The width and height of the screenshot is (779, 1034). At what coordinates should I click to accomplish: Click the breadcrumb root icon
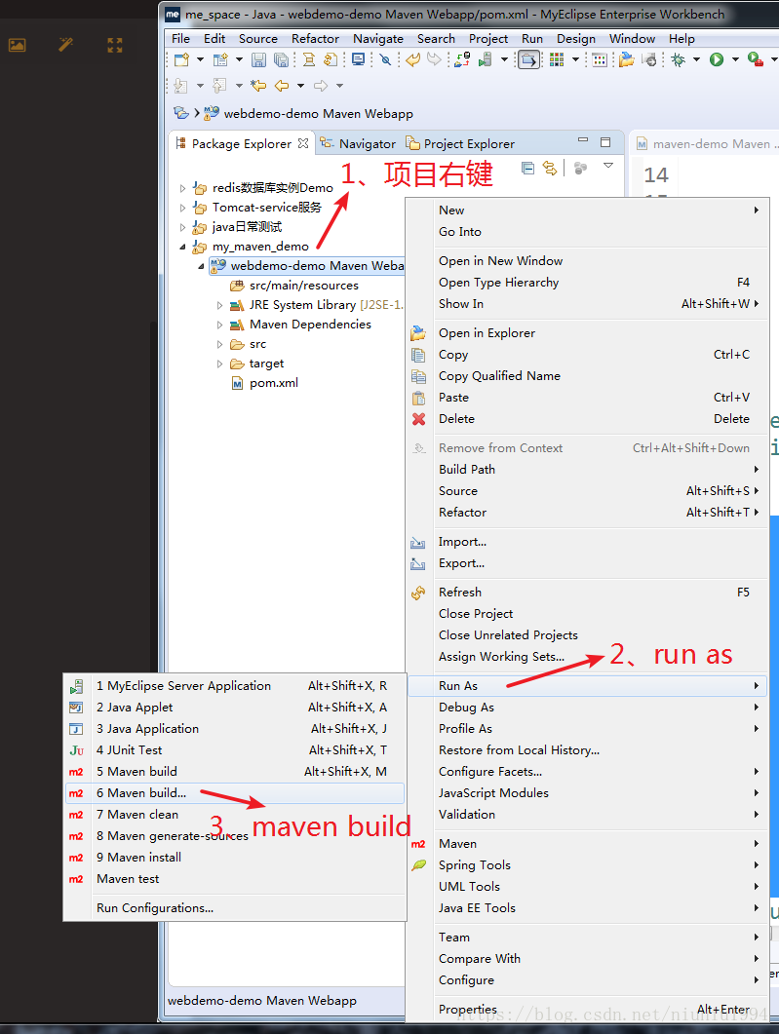pos(180,113)
